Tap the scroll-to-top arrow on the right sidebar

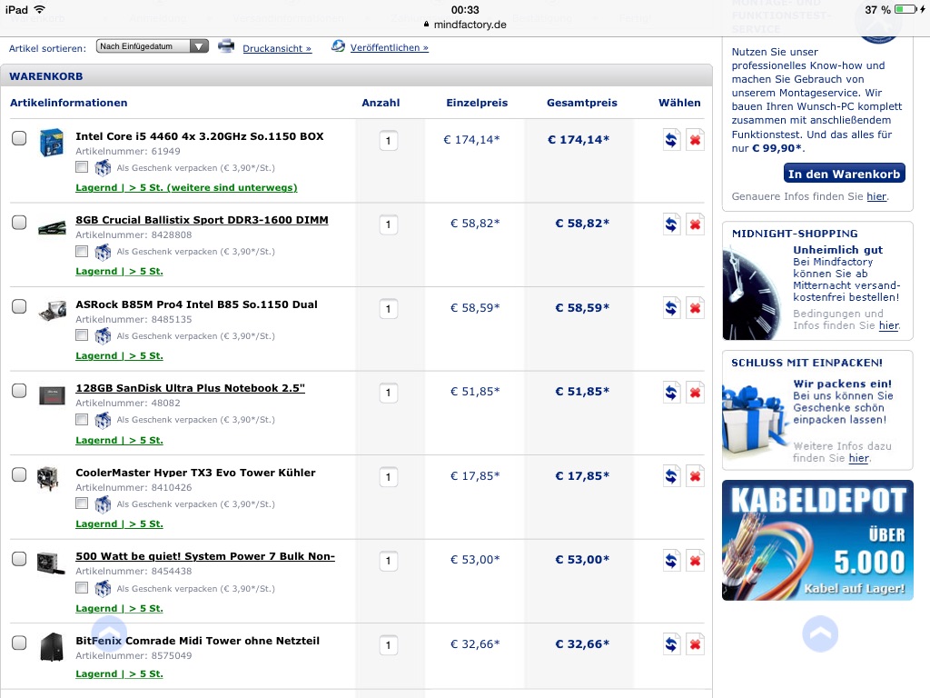pyautogui.click(x=820, y=633)
